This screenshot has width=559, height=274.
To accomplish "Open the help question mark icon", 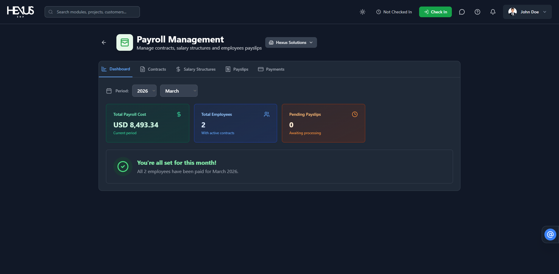I will click(477, 12).
